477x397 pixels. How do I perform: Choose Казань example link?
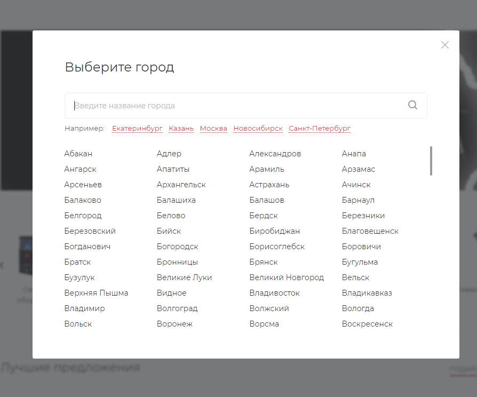181,129
